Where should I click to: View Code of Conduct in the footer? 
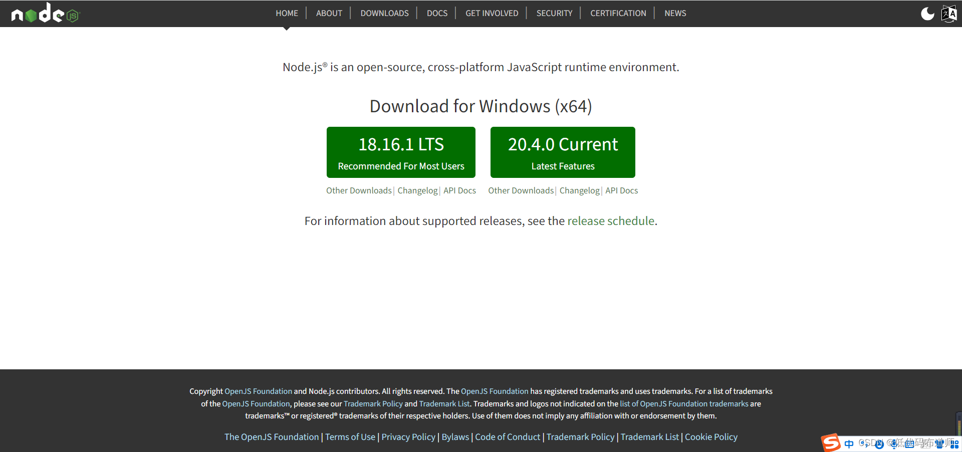click(508, 437)
